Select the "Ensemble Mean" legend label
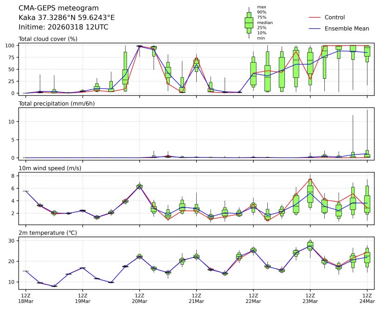The height and width of the screenshot is (309, 380). click(347, 29)
